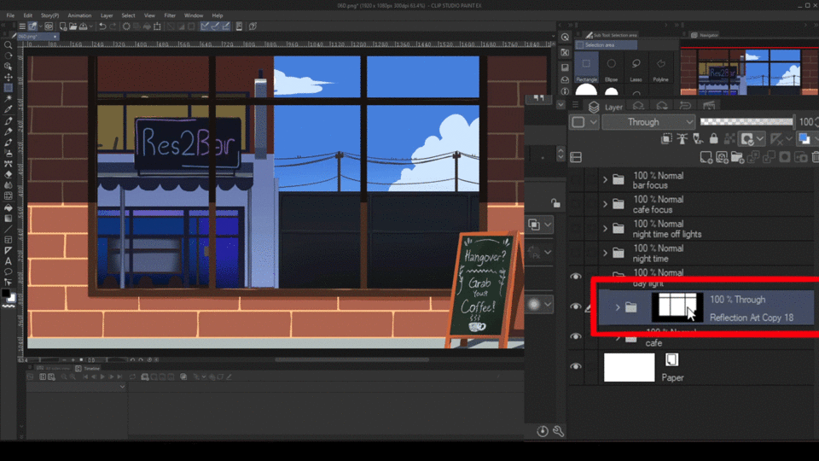Screen dimensions: 819x461
Task: Click the Open file folder icon
Action: point(73,26)
